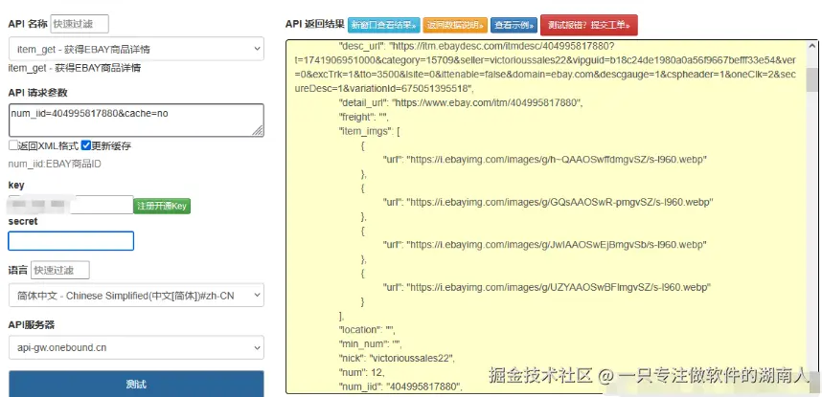
Task: Focus the secret input field
Action: (71, 241)
